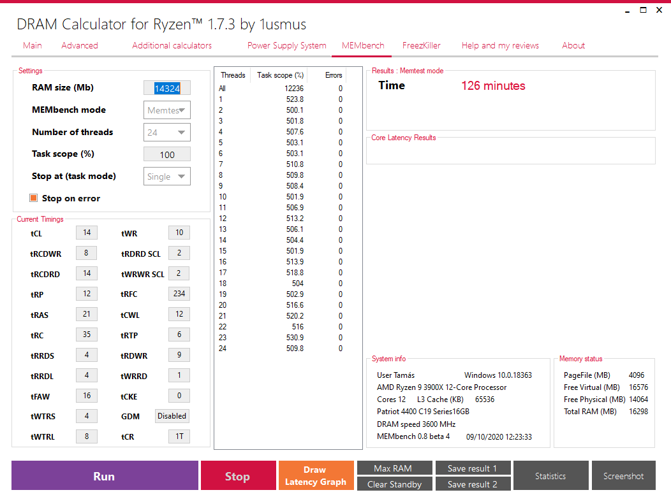
Task: Open the Statistics button
Action: (x=550, y=475)
